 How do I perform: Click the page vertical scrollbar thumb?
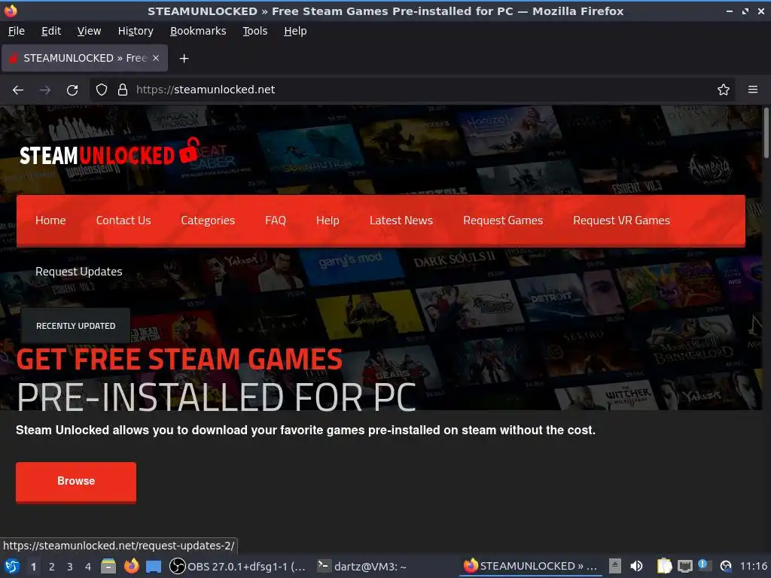click(x=766, y=132)
